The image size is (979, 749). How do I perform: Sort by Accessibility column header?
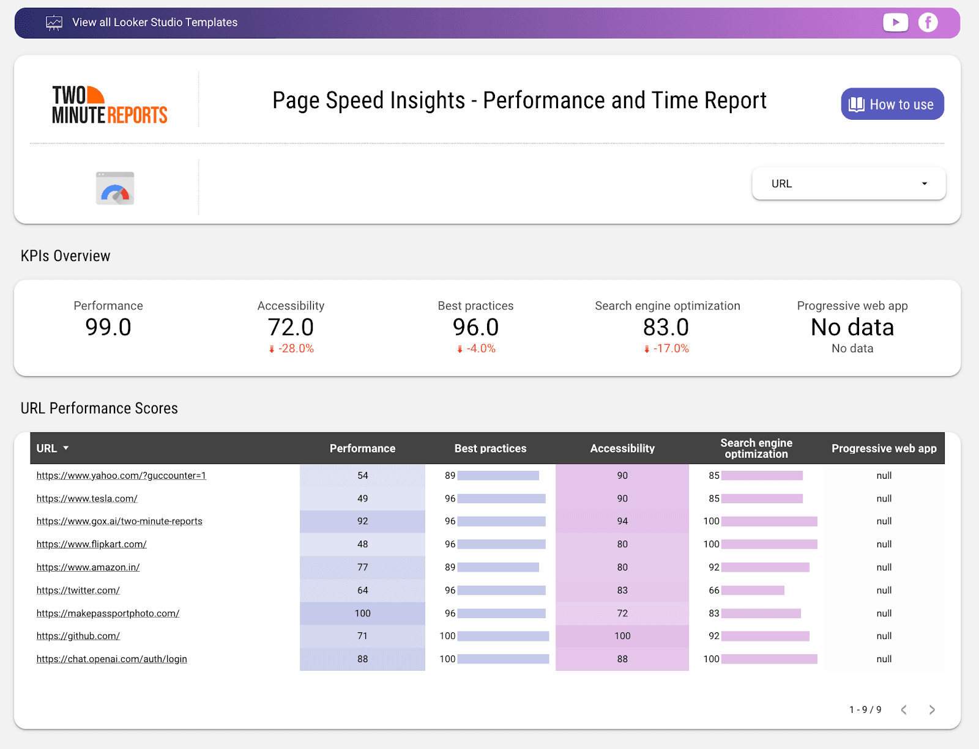pos(622,448)
